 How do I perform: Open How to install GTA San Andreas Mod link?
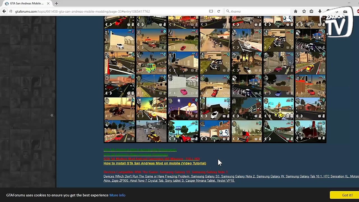coord(155,163)
